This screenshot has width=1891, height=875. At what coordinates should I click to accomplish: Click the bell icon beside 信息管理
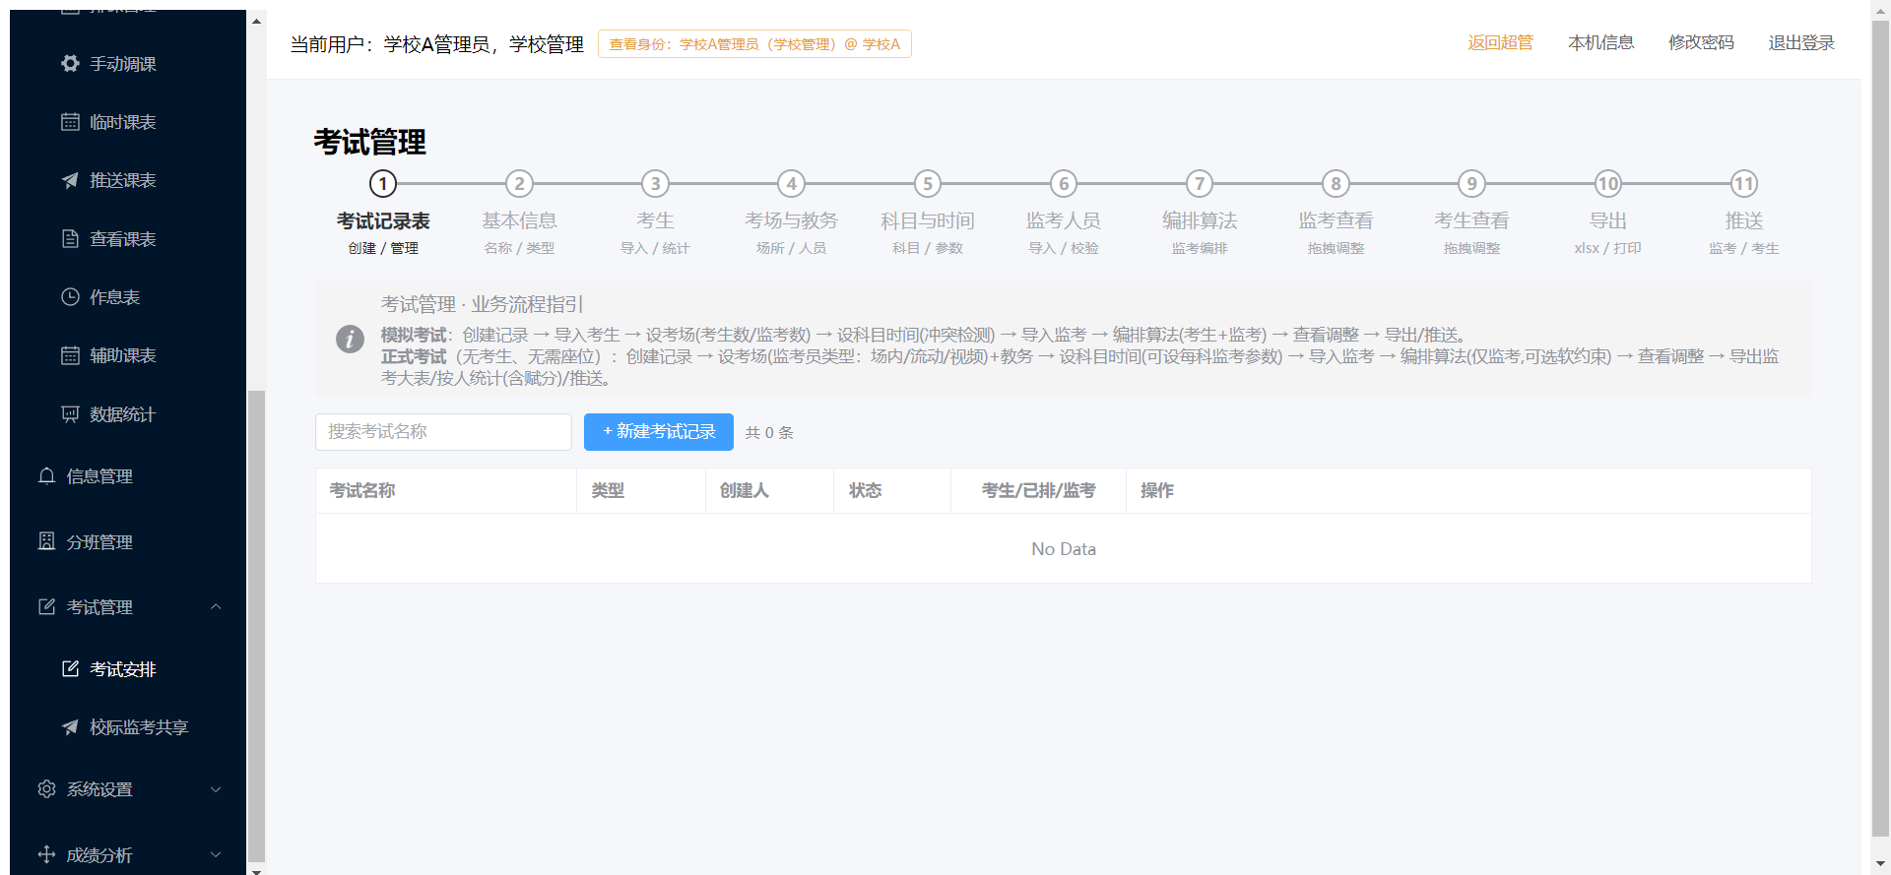[x=46, y=476]
